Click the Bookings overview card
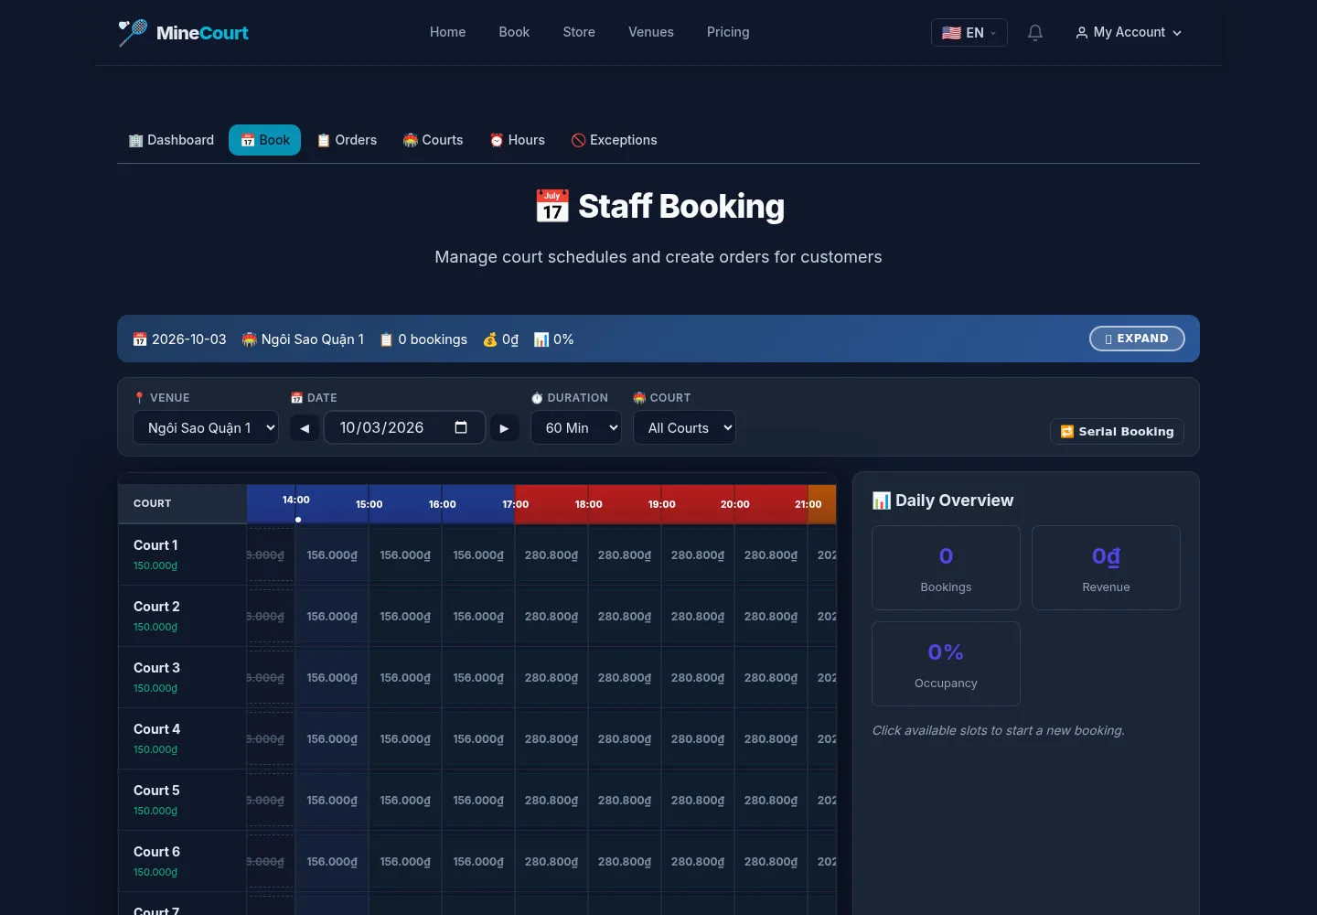This screenshot has width=1317, height=915. [946, 567]
